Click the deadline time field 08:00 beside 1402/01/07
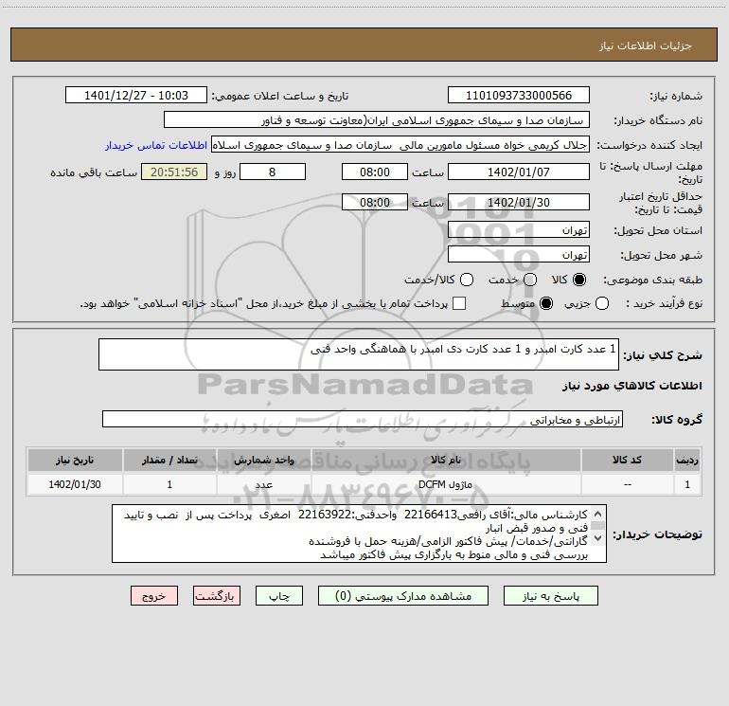This screenshot has width=729, height=706. (x=375, y=172)
